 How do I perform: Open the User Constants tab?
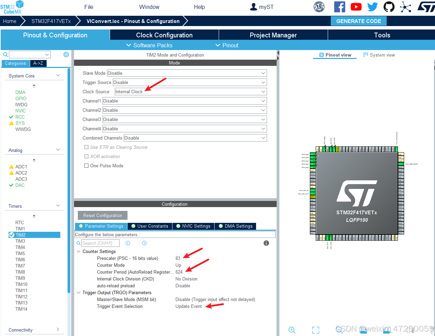click(150, 226)
